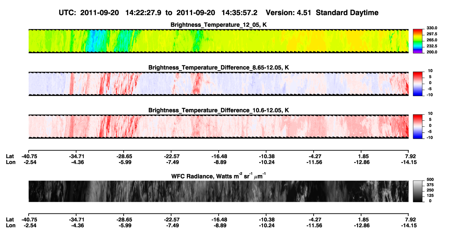This screenshot has height=233, width=454.
Task: Click the lower axis Lon -11.56 tick label
Action: 313,225
